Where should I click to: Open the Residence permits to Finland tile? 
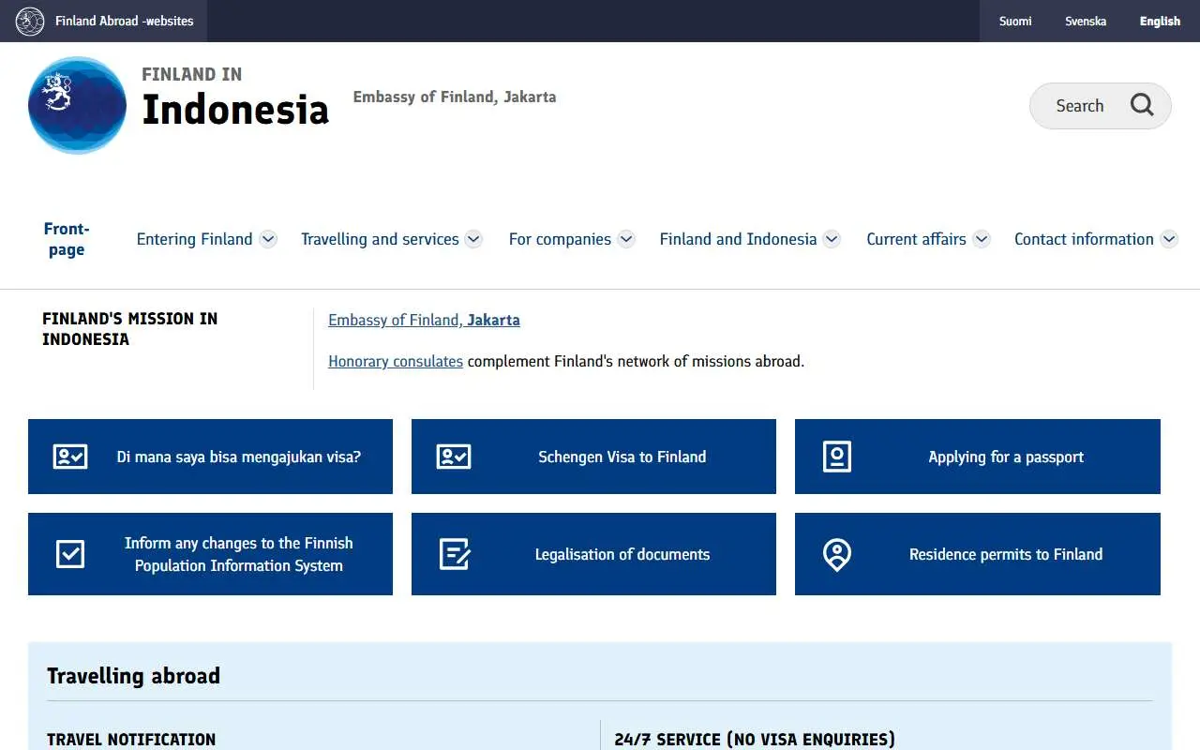978,554
